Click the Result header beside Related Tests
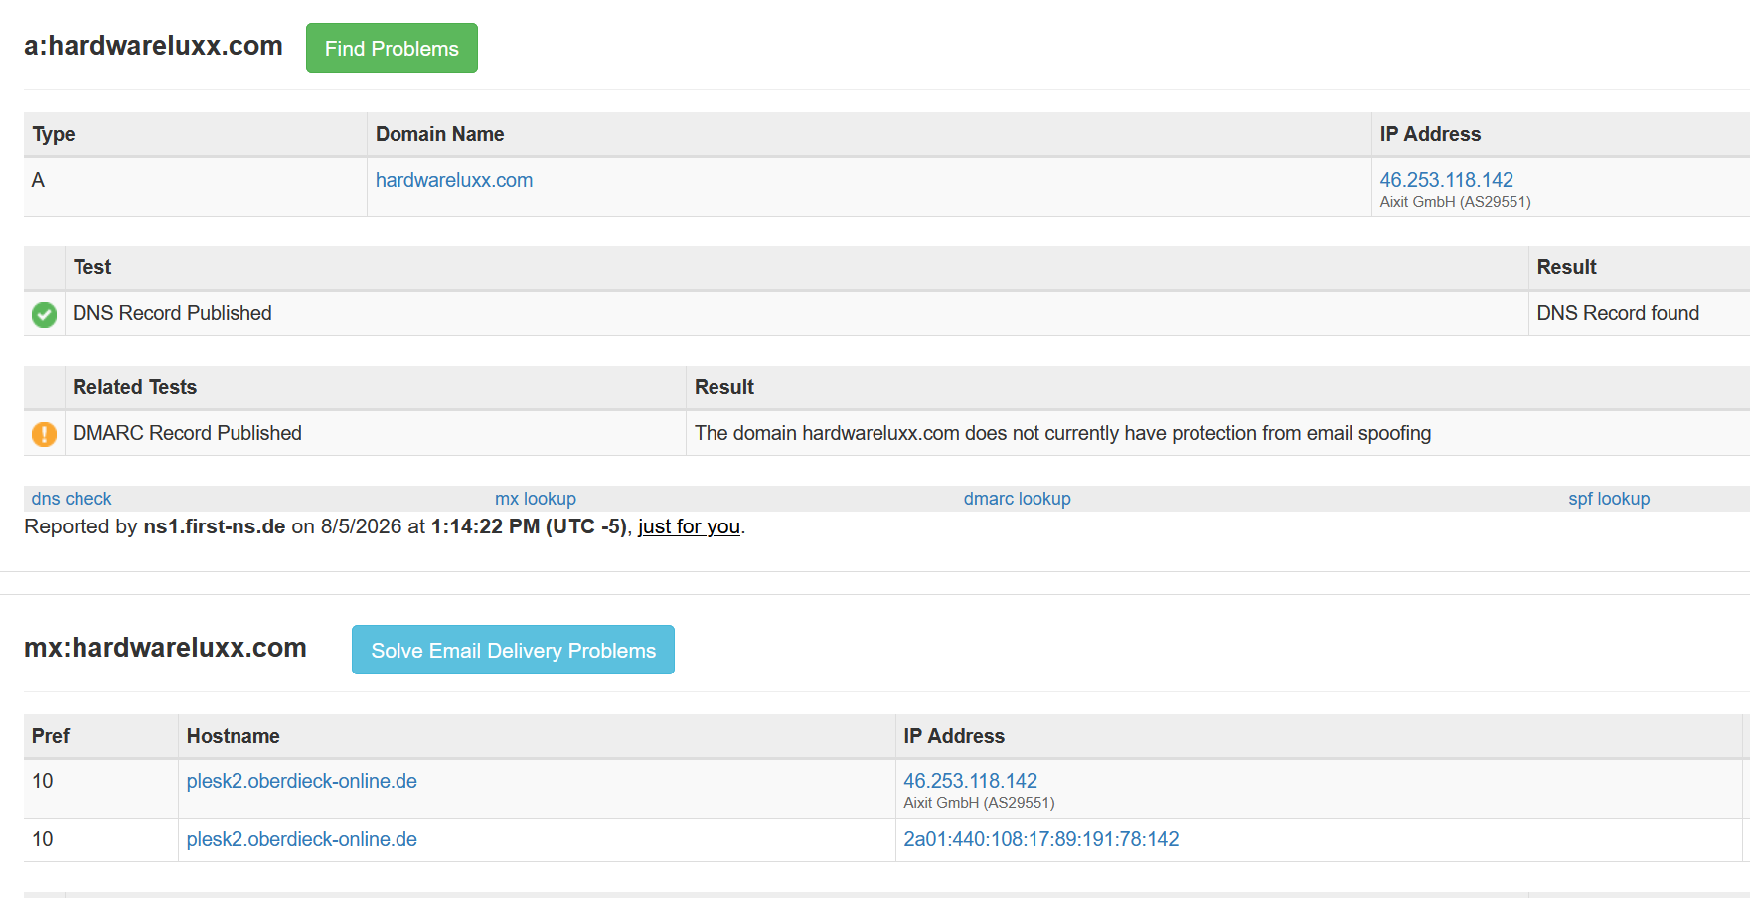The image size is (1750, 898). pos(724,387)
